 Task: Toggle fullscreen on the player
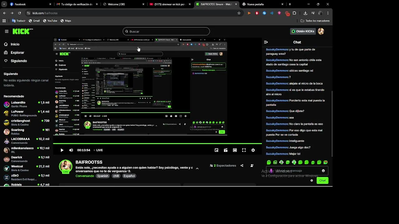coord(244,150)
